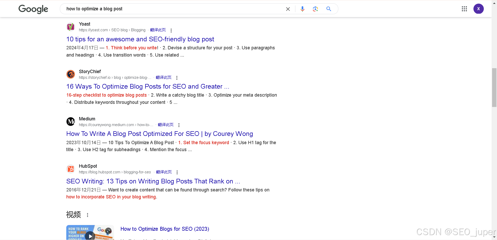Click the StoryChief favicon
This screenshot has width=497, height=240.
pos(71,74)
